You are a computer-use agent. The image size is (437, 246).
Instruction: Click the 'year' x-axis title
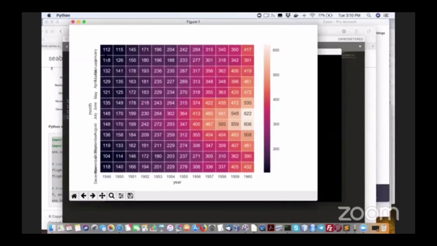(177, 182)
